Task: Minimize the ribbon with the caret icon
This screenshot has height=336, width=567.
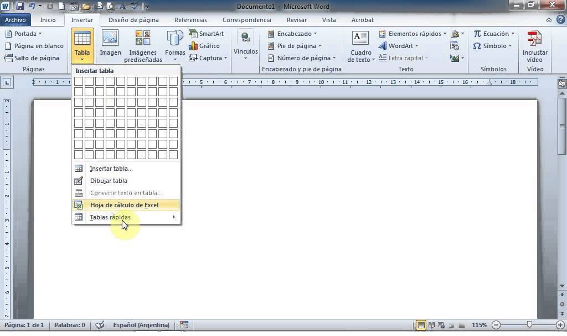Action: tap(549, 20)
